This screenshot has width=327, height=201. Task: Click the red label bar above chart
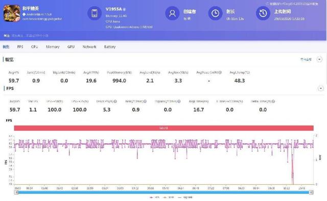[x=163, y=128]
